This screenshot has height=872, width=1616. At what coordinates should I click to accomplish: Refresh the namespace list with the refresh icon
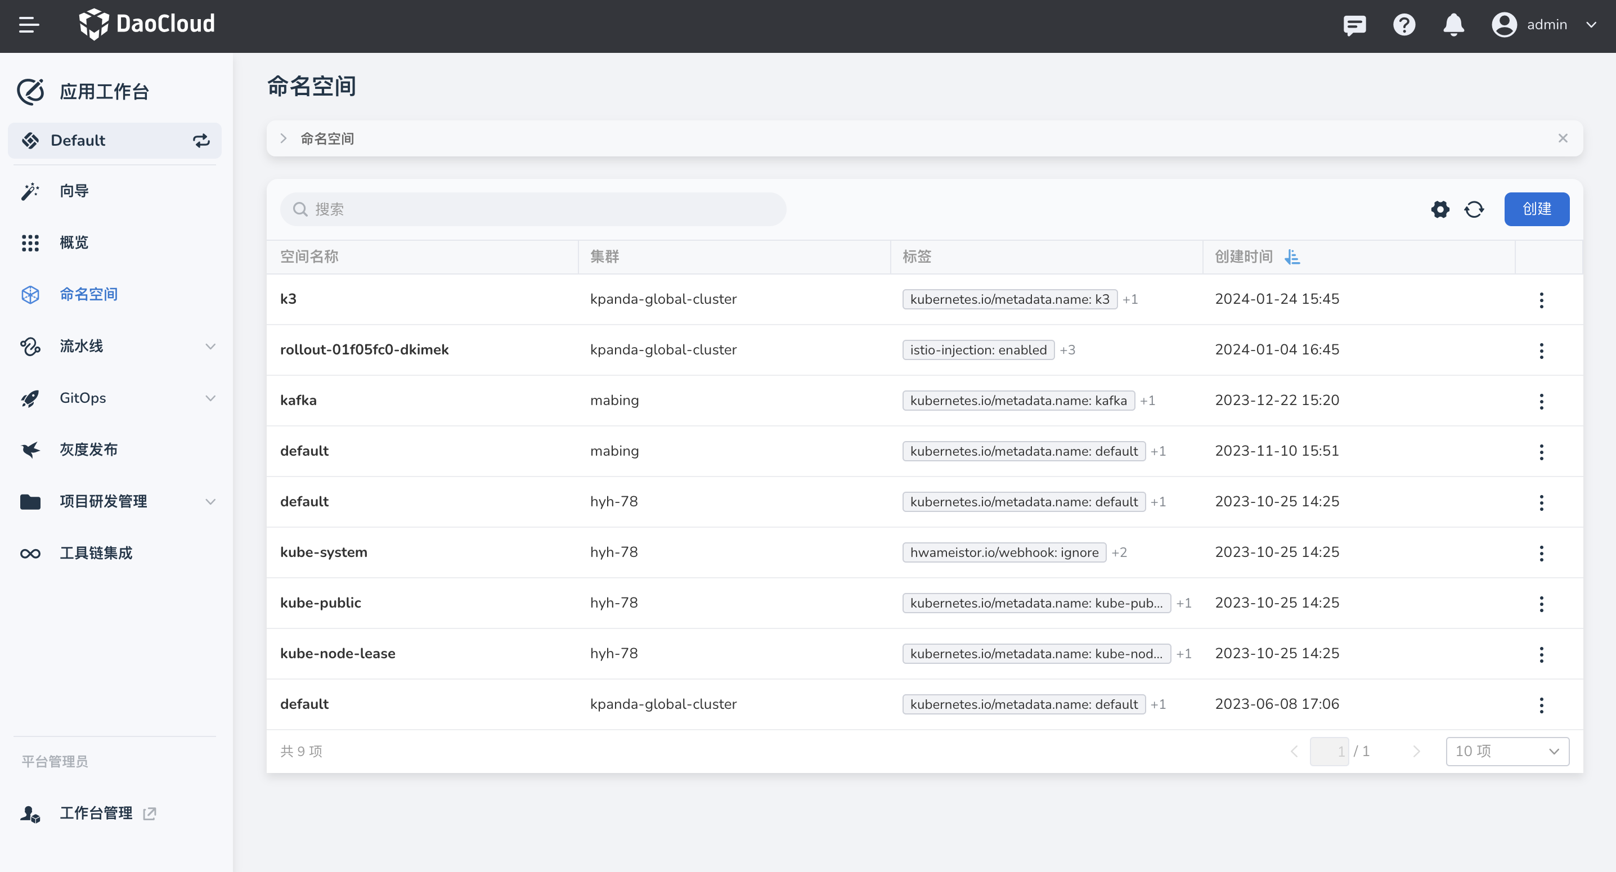(x=1474, y=209)
